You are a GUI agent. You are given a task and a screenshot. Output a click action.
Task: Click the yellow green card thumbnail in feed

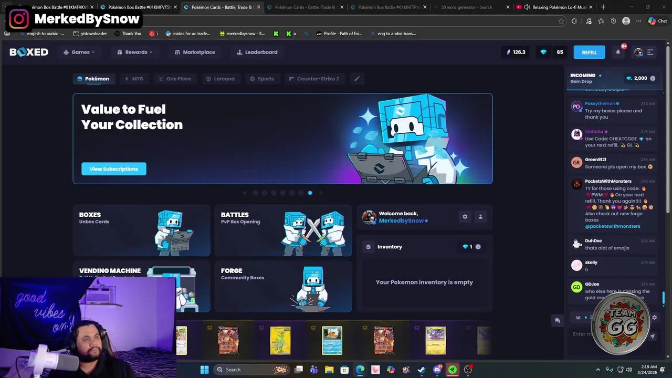click(x=280, y=340)
